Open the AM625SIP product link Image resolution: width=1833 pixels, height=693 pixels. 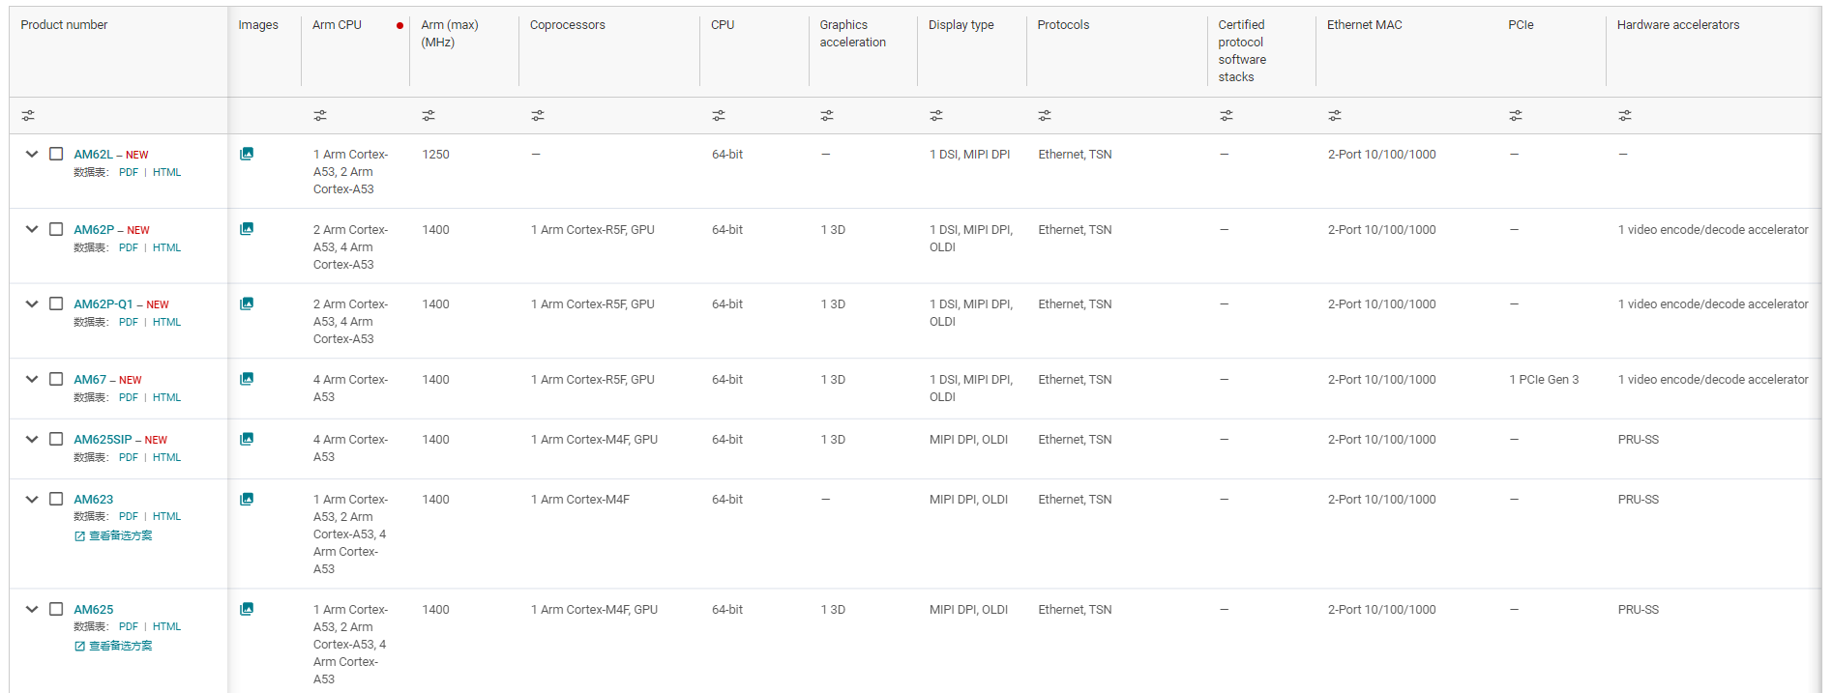point(103,440)
